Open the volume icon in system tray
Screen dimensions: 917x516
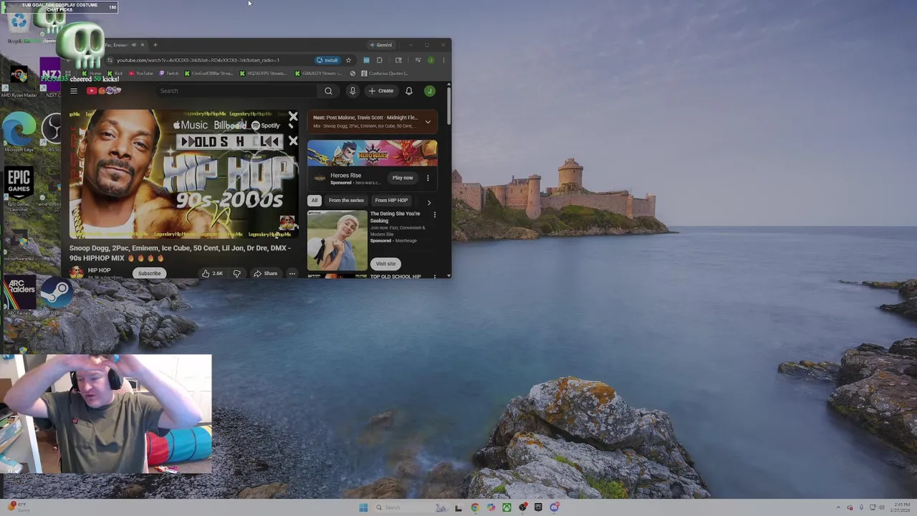pyautogui.click(x=882, y=507)
